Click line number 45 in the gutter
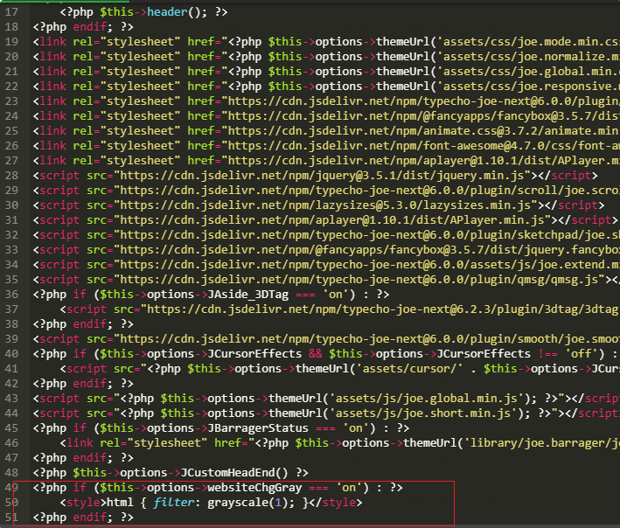620x528 pixels. [11, 428]
